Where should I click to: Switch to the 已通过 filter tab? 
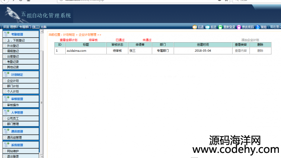tap(120, 40)
